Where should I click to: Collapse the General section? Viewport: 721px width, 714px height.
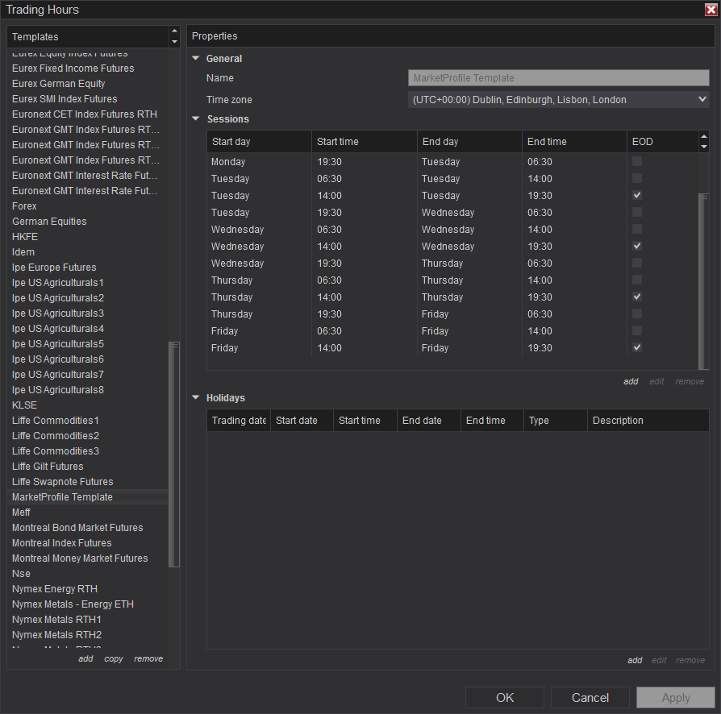196,58
